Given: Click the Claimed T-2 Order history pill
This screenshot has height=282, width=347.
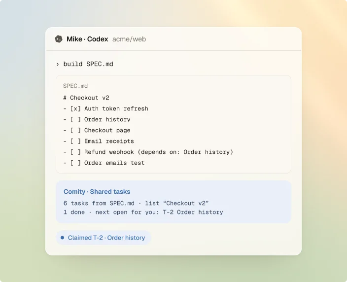Looking at the screenshot, I should click(104, 238).
